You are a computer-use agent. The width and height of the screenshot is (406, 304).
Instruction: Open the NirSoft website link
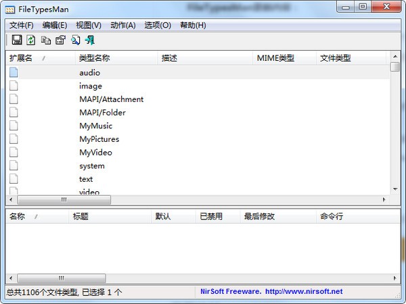304,292
